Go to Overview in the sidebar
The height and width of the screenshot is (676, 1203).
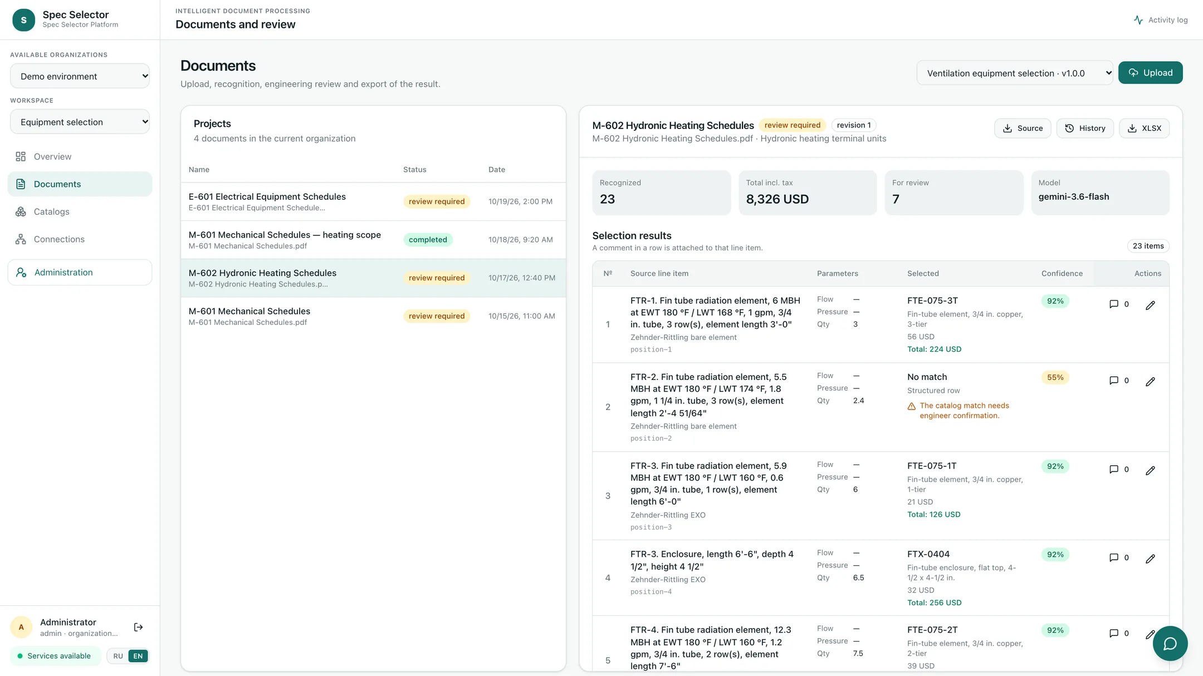[80, 156]
